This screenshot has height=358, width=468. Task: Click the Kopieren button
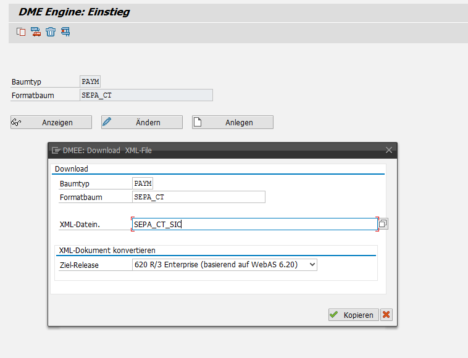coord(353,315)
